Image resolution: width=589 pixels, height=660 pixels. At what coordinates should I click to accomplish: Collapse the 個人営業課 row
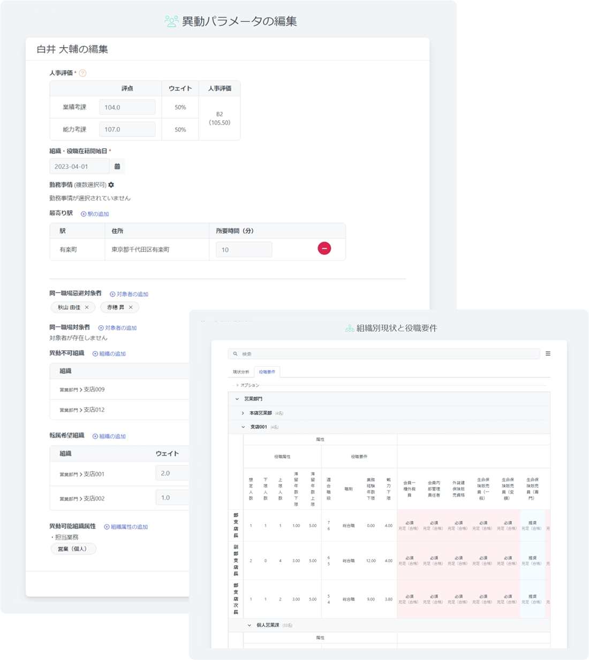(x=249, y=625)
